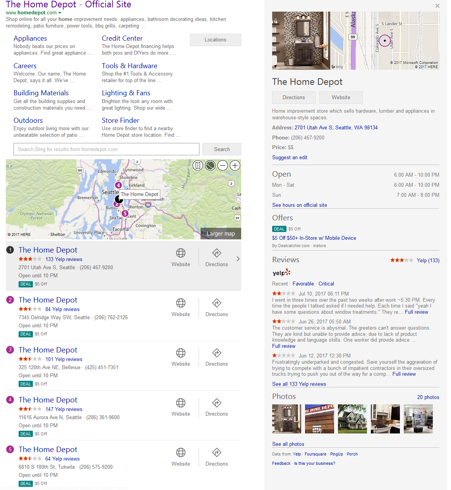Open the Home Depot storefront sign photo
The image size is (451, 490).
(319, 419)
